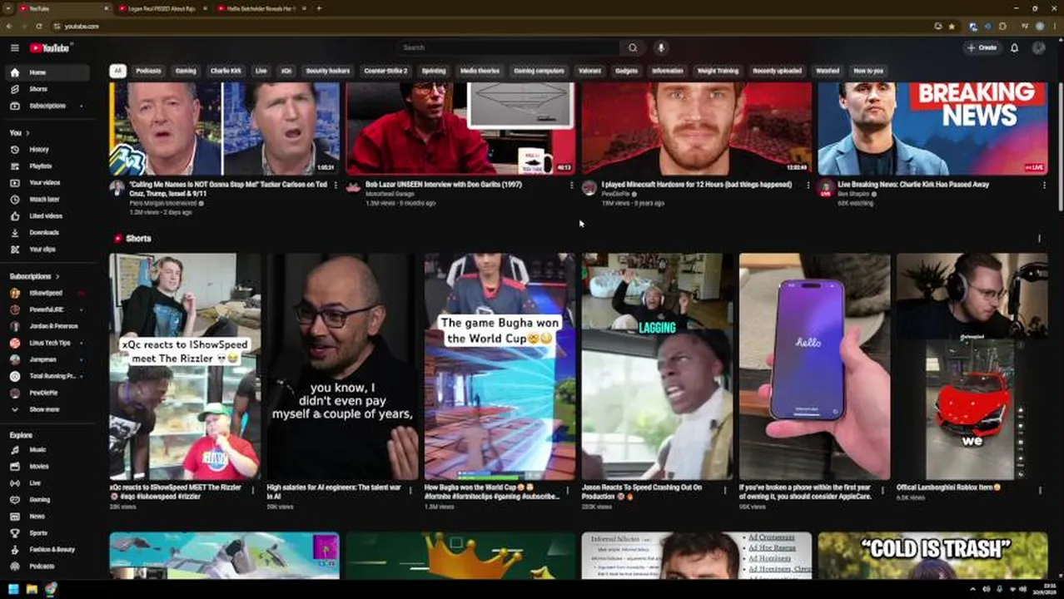Open options menu for the Shorts shelf
Viewport: 1064px width, 599px height.
1039,239
